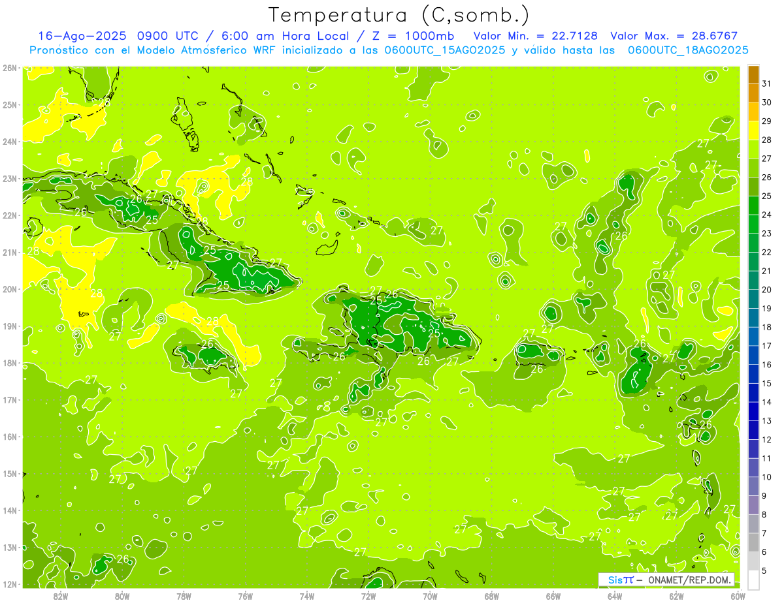Click the '70W' longitude axis label
This screenshot has height=605, width=784.
430,595
